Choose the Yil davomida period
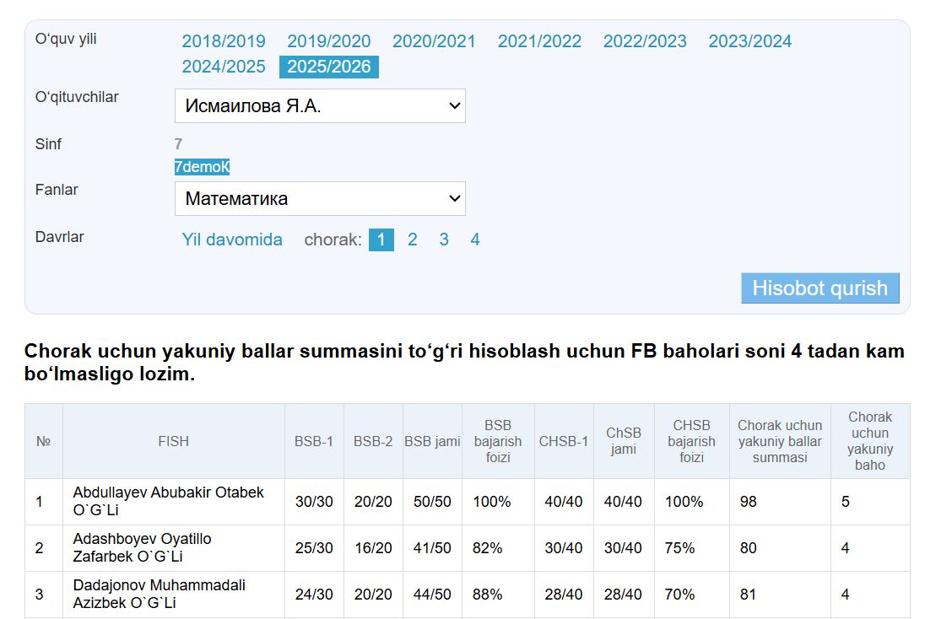The image size is (936, 619). click(x=232, y=240)
